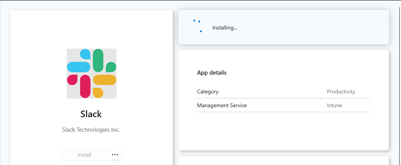Open the three-dot more options button
This screenshot has width=401, height=165.
(x=115, y=155)
